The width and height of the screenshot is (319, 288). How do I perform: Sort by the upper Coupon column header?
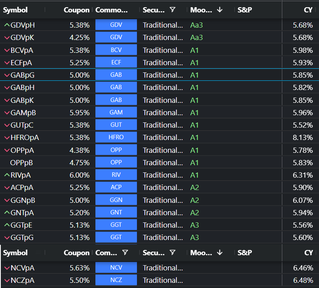coord(77,10)
